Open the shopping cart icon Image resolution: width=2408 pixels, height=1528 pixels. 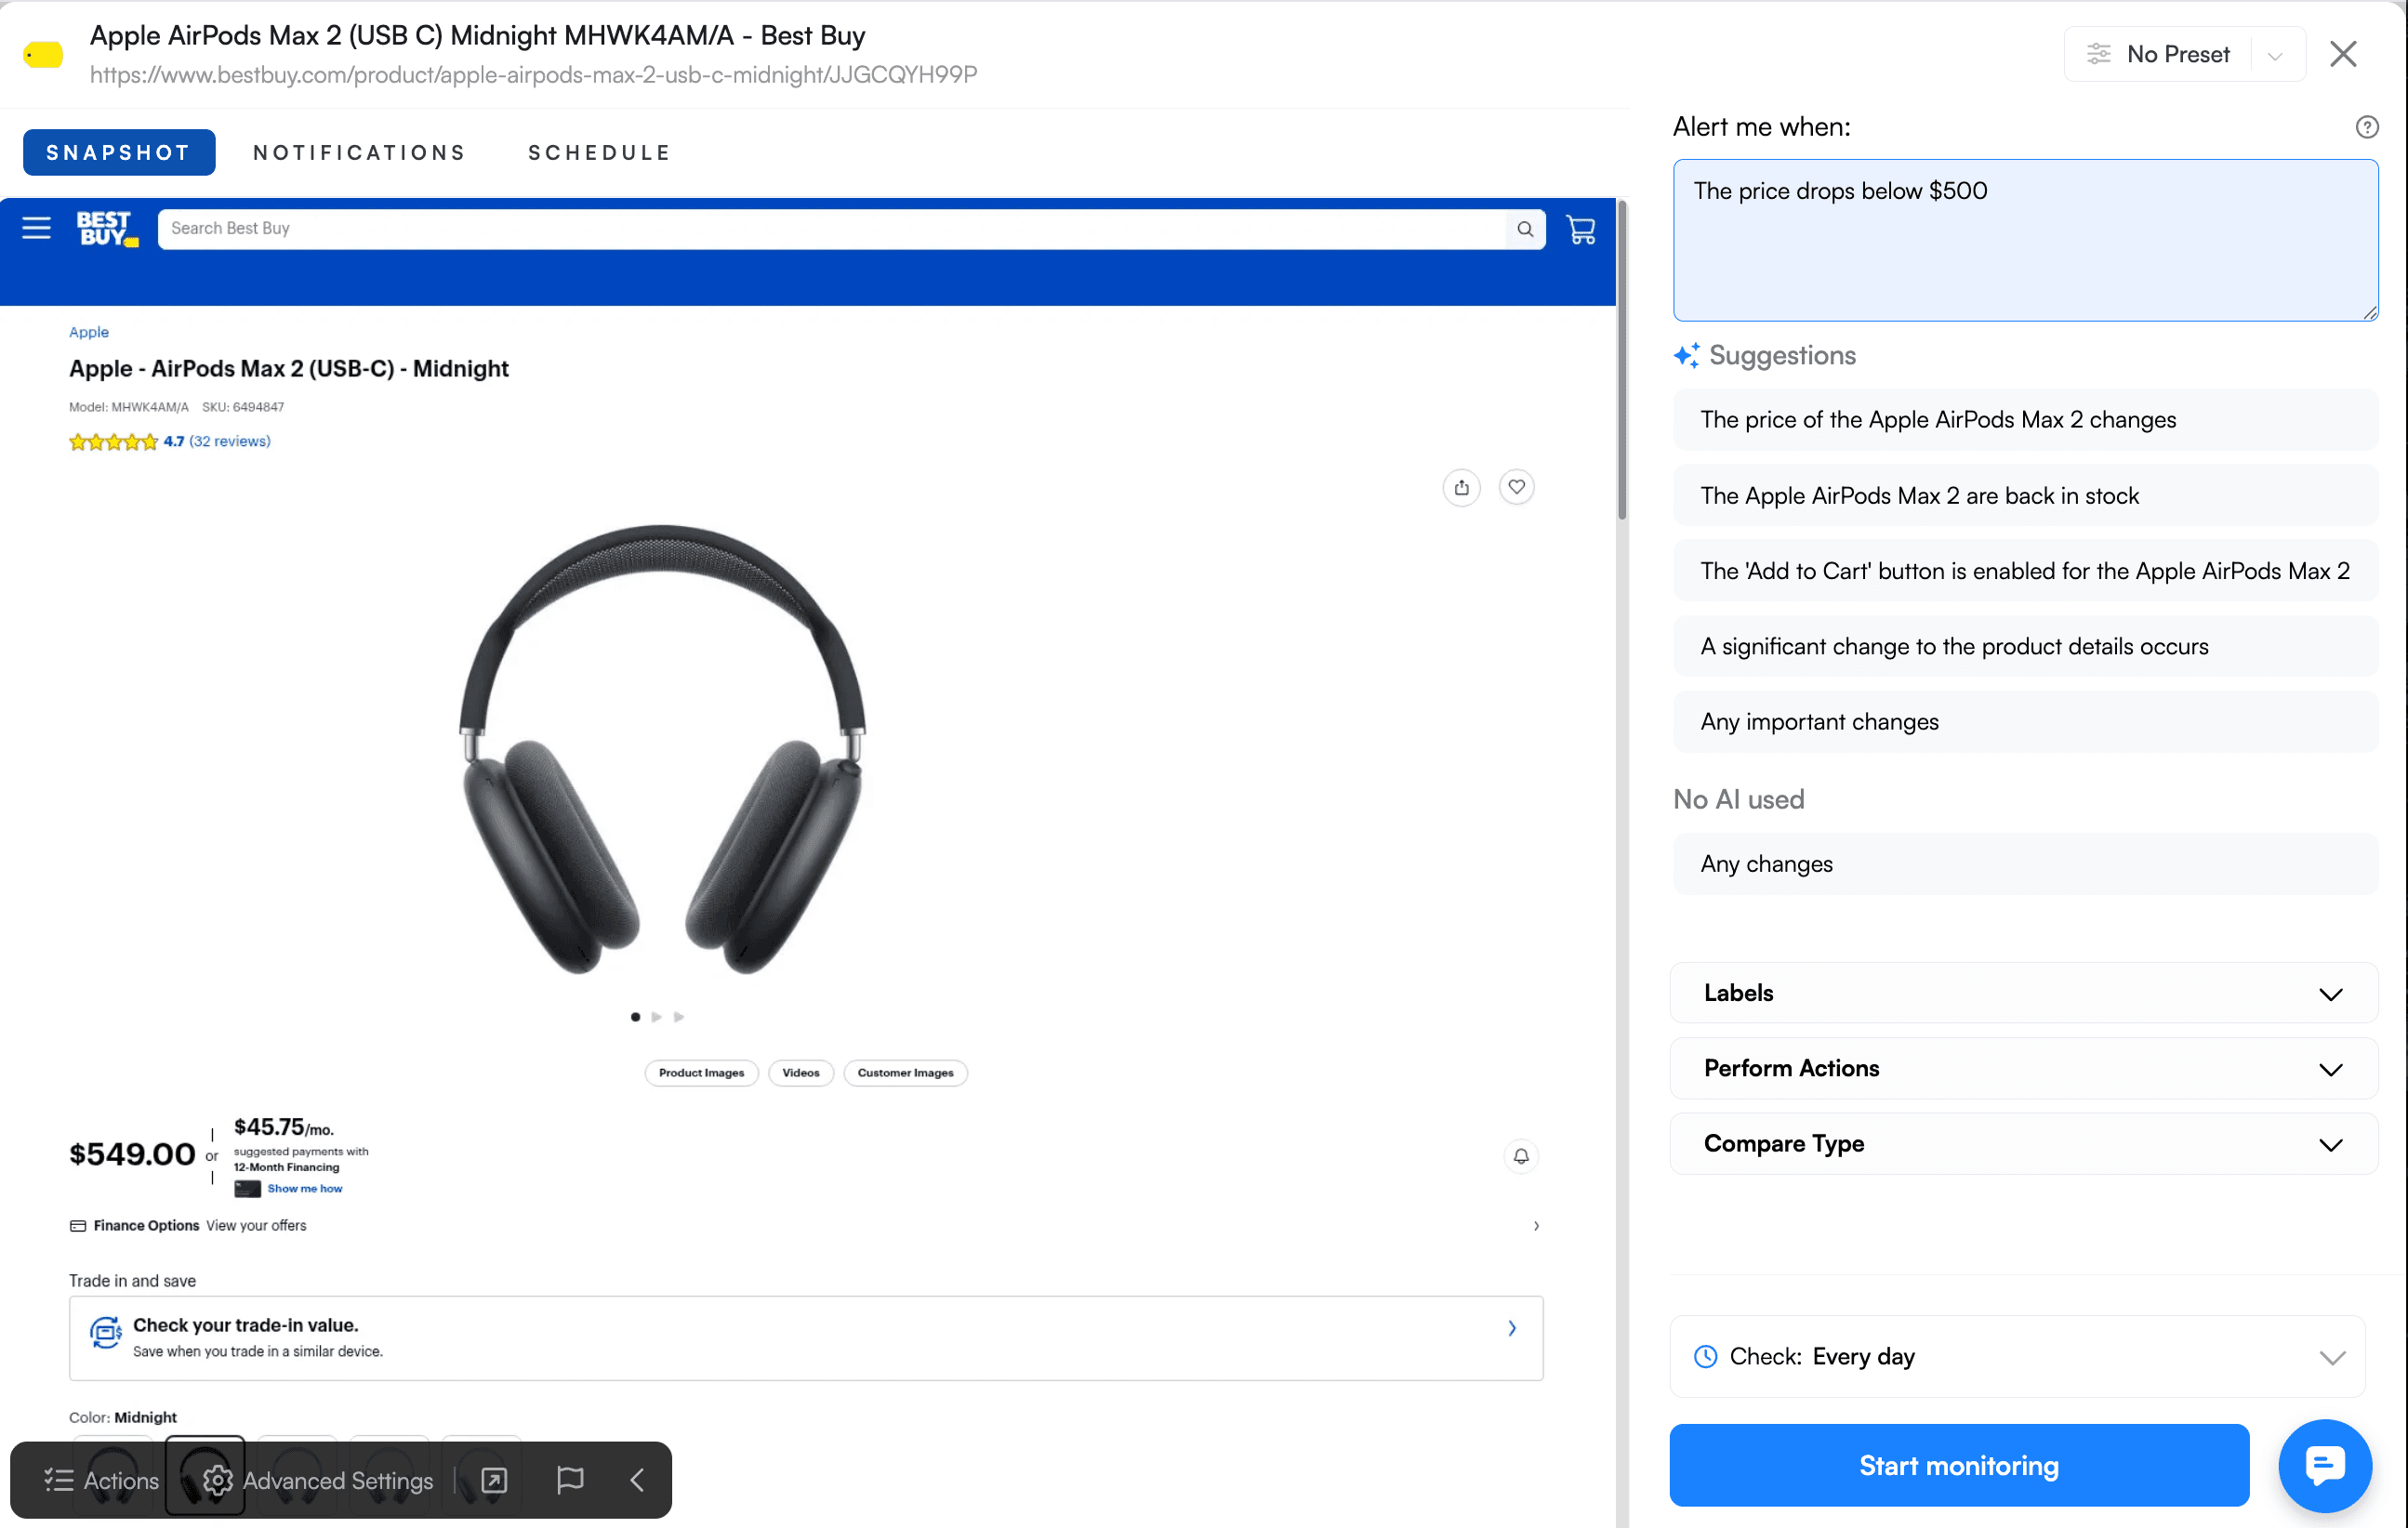coord(1580,230)
